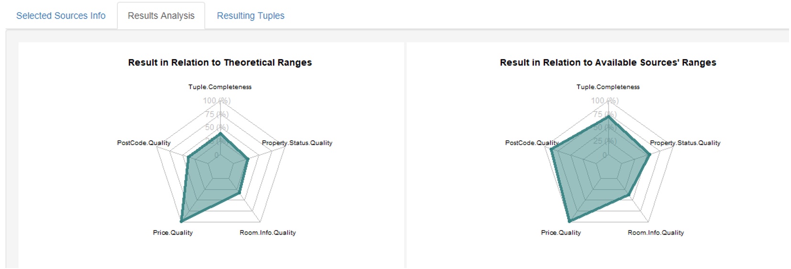Viewport: 791px width, 269px height.
Task: Click Room.Info.Quality label on right radar chart
Action: (x=656, y=232)
